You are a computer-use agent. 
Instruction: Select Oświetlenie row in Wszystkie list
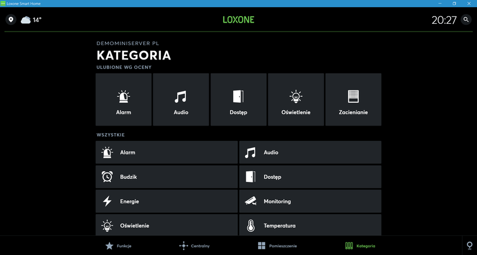(x=167, y=225)
